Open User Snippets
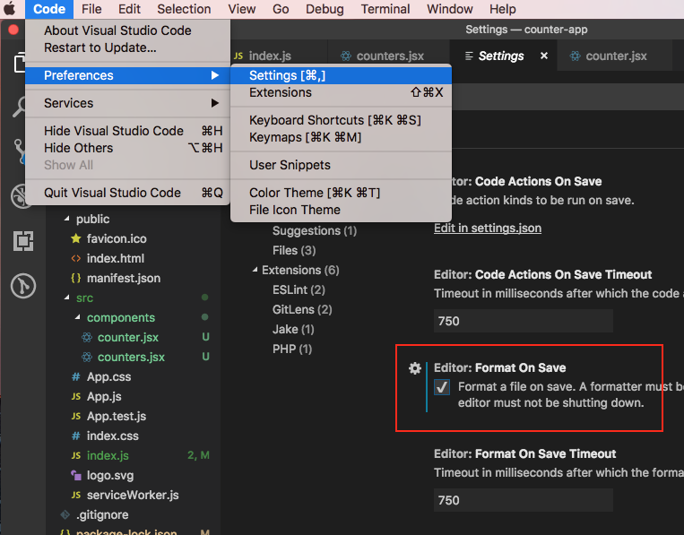684x535 pixels. (x=341, y=165)
